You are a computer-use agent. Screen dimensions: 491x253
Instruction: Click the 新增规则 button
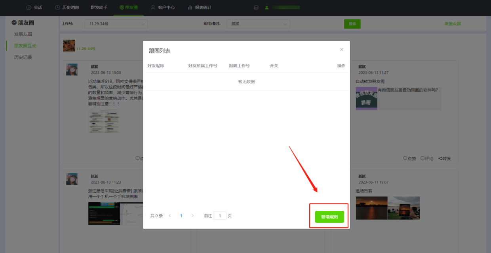point(329,217)
